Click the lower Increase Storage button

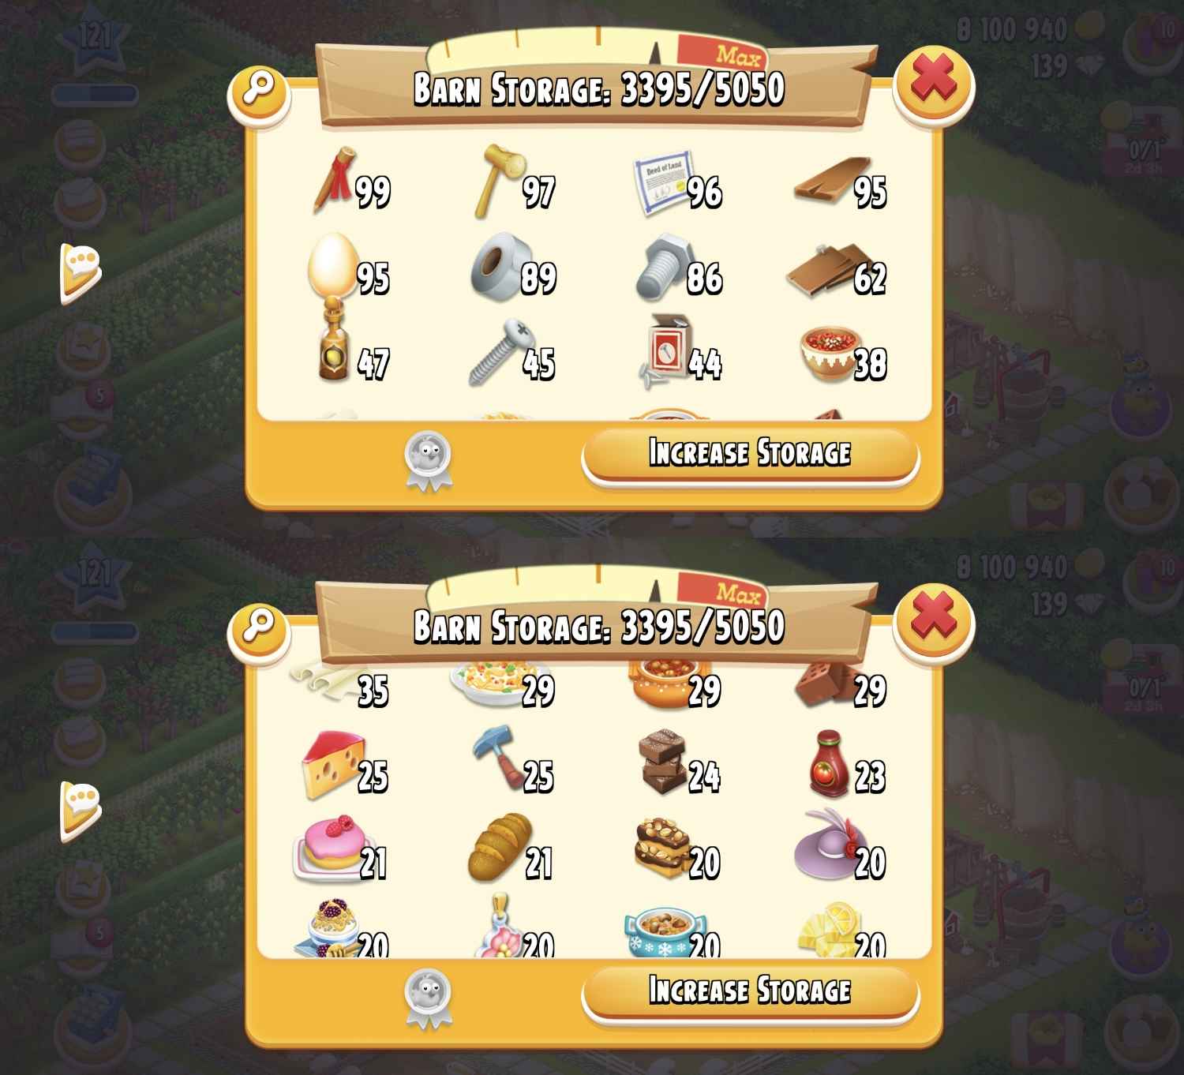point(750,991)
